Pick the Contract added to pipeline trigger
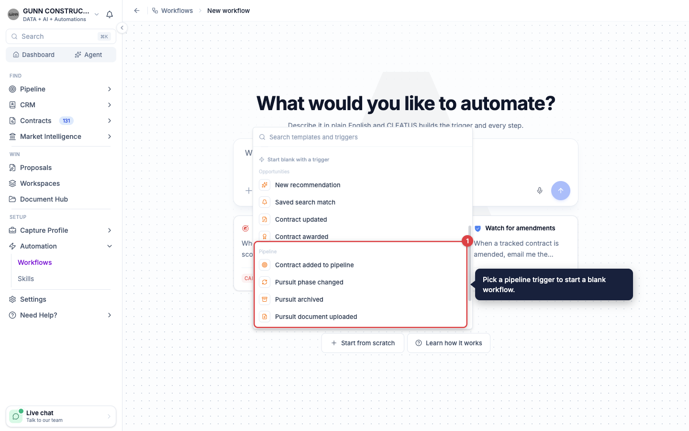 pos(362,265)
